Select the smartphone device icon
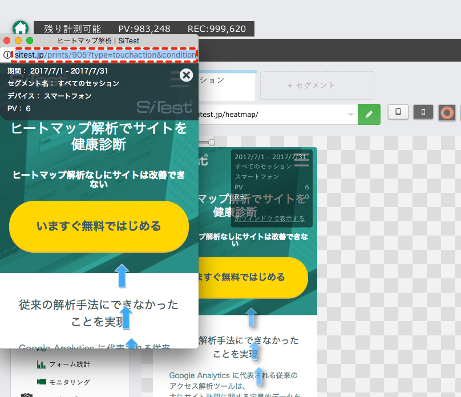Screen dimensions: 461x397 [x=423, y=112]
